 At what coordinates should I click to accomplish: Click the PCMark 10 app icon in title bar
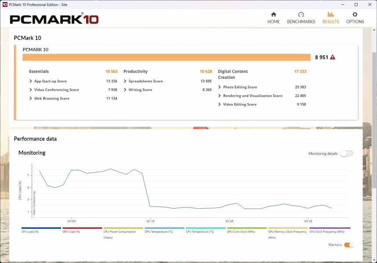coord(5,4)
